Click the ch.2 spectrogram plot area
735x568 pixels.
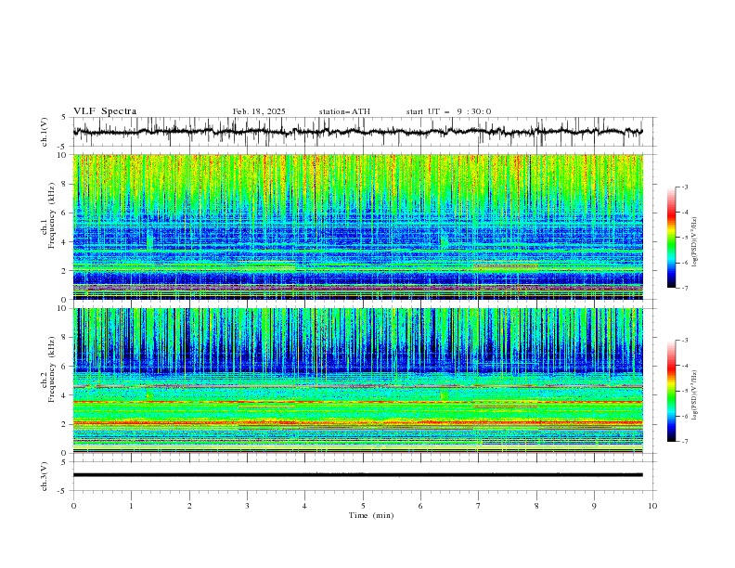pos(358,381)
